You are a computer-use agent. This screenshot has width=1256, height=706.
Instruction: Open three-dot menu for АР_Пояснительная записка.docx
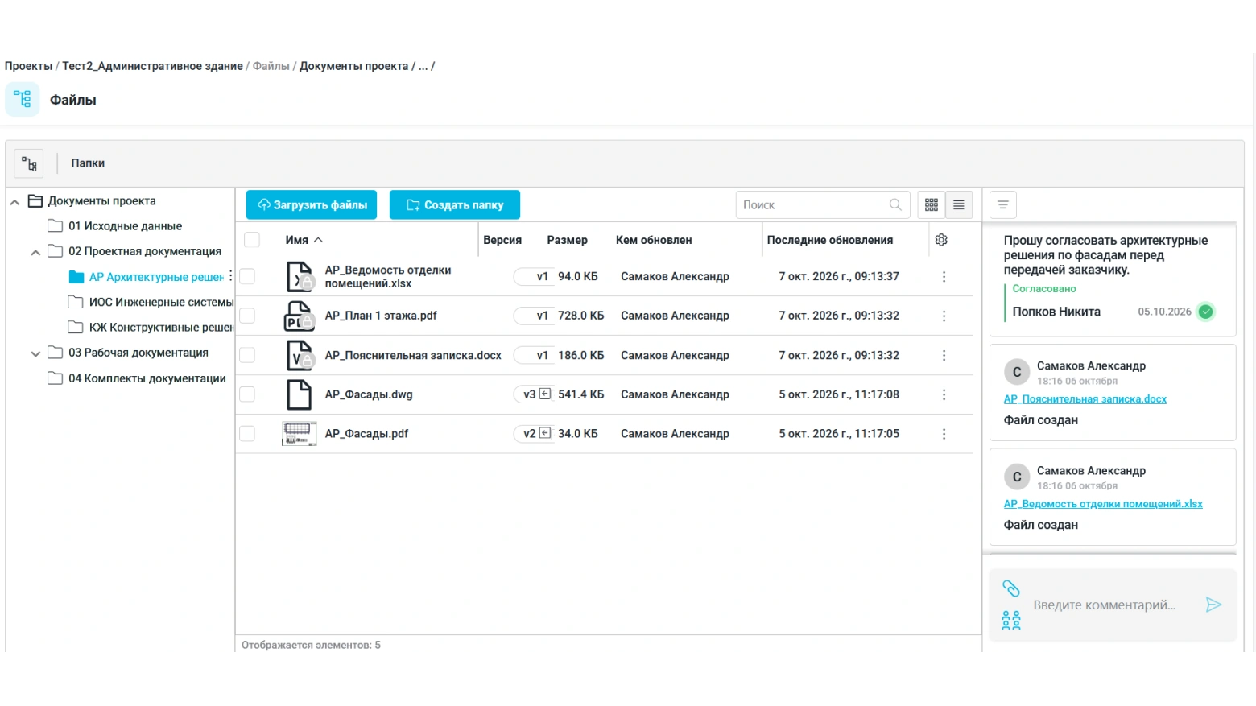944,355
